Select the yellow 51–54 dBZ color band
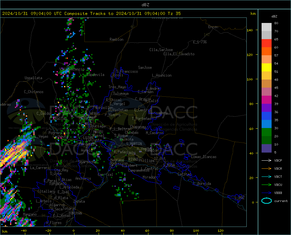The width and height of the screenshot is (291, 235). tap(266, 68)
